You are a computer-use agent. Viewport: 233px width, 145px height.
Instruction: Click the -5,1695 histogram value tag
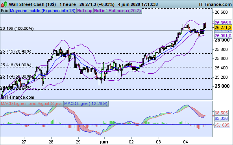222,125
